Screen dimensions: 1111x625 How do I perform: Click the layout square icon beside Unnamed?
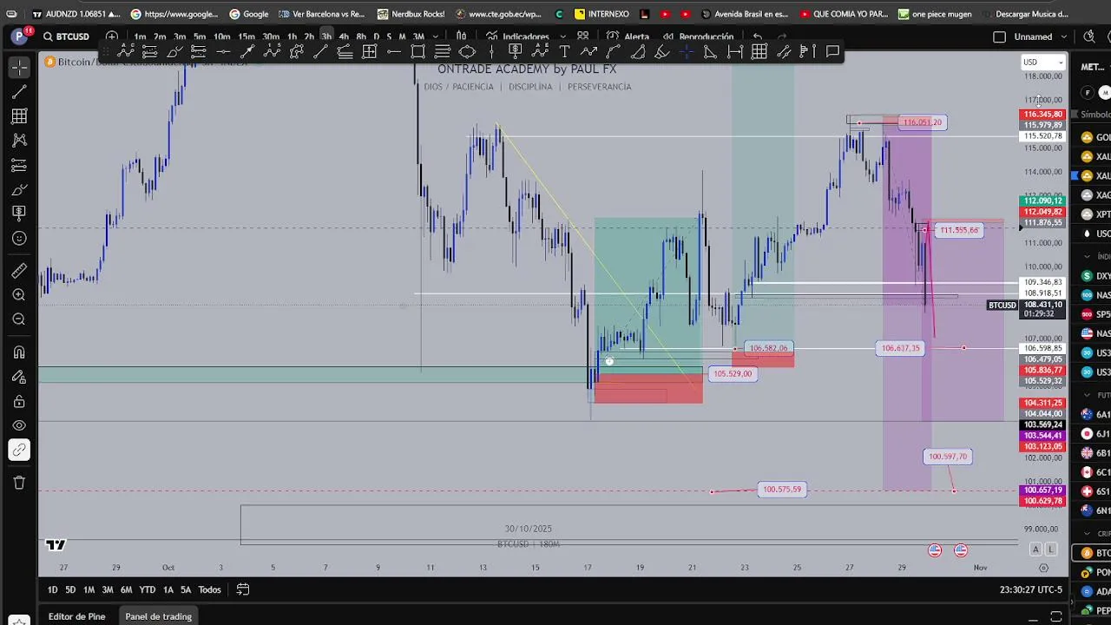pos(999,36)
